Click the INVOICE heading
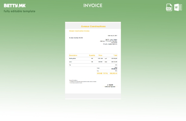The height and width of the screenshot is (121, 186). coord(93,5)
